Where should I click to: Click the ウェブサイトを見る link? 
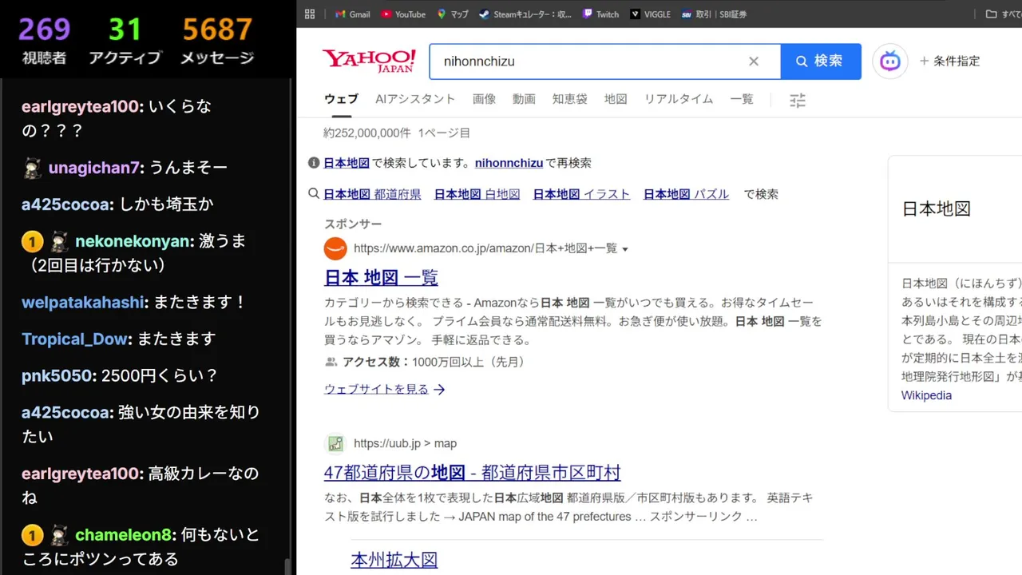pos(384,390)
